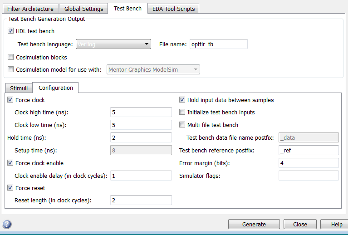Click the Error margin (bits) field
This screenshot has width=348, height=235.
309,163
